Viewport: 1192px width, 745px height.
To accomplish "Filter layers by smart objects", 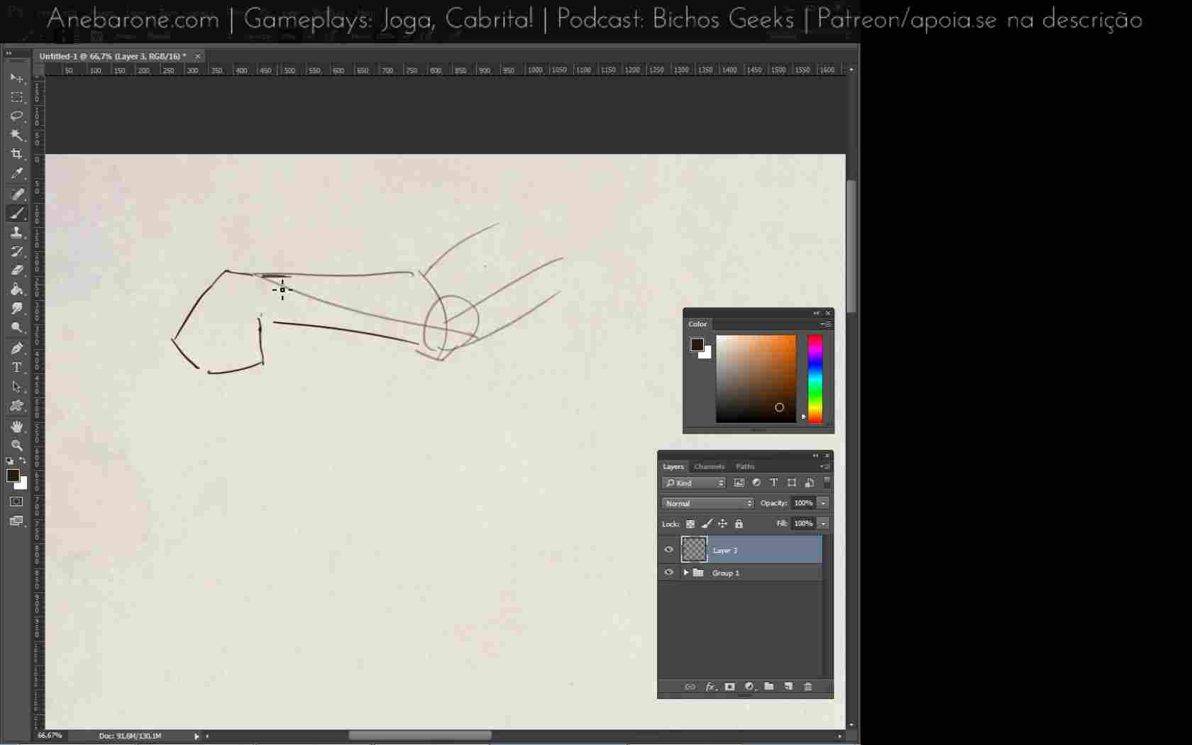I will click(810, 482).
